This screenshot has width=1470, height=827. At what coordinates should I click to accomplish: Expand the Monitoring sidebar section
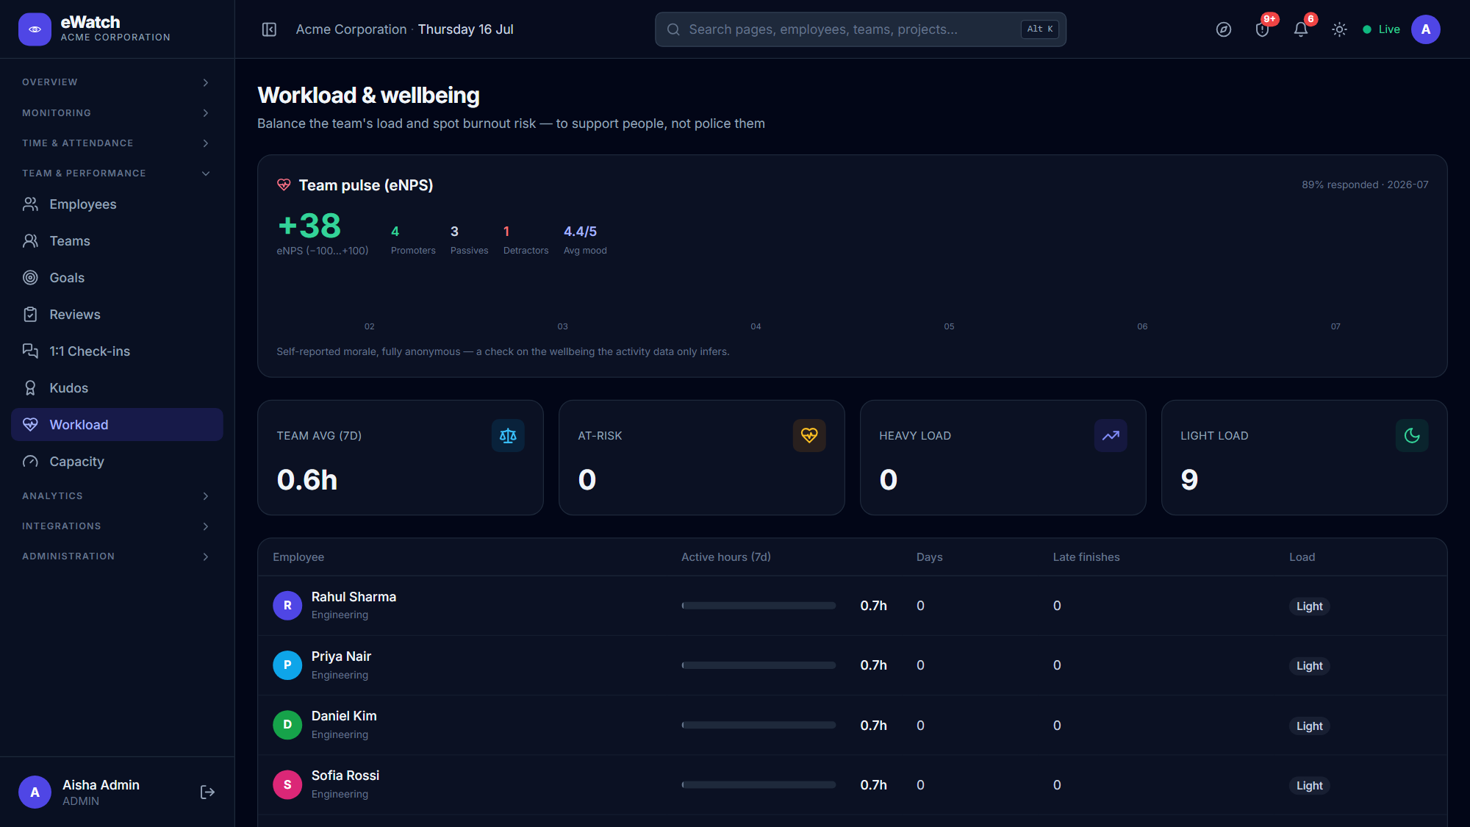pos(117,113)
